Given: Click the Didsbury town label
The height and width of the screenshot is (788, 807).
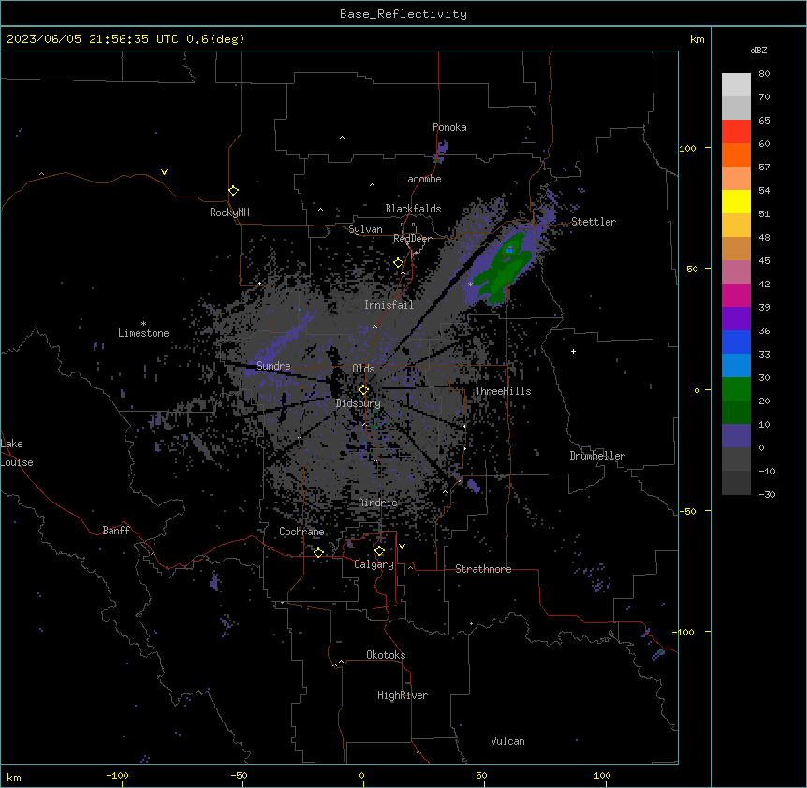Looking at the screenshot, I should pos(359,403).
